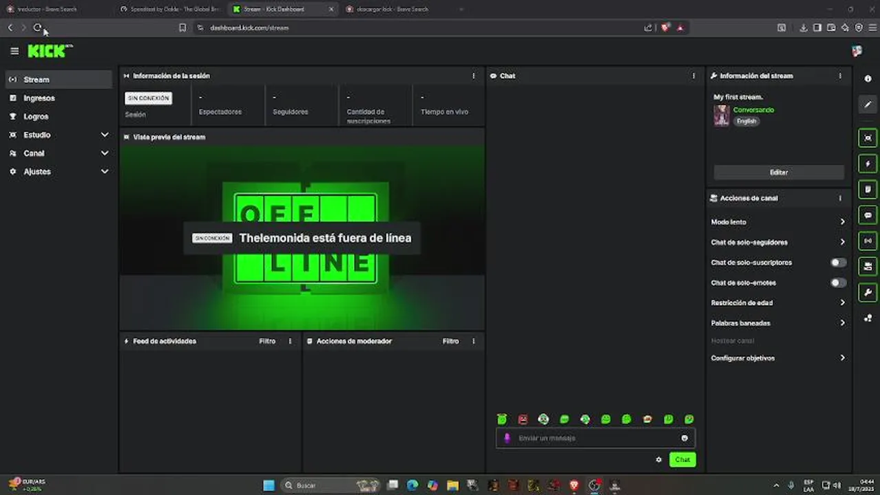Select the red angry emote
Screen dimensions: 880x495
523,419
